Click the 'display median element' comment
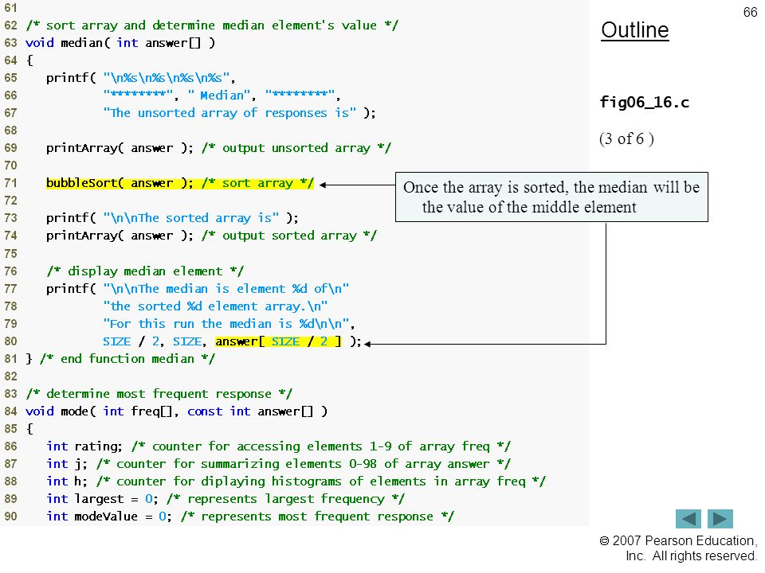 (145, 271)
